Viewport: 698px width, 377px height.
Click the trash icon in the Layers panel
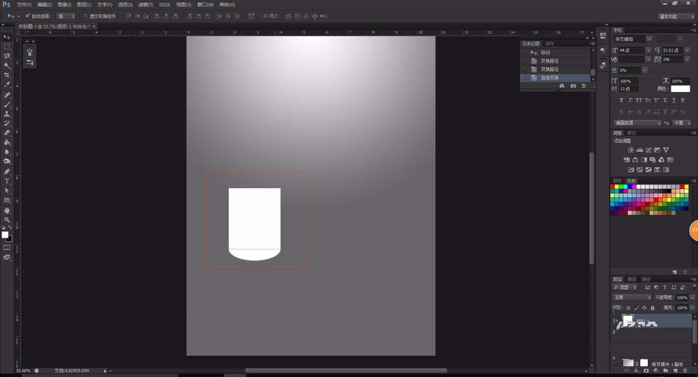tap(685, 370)
